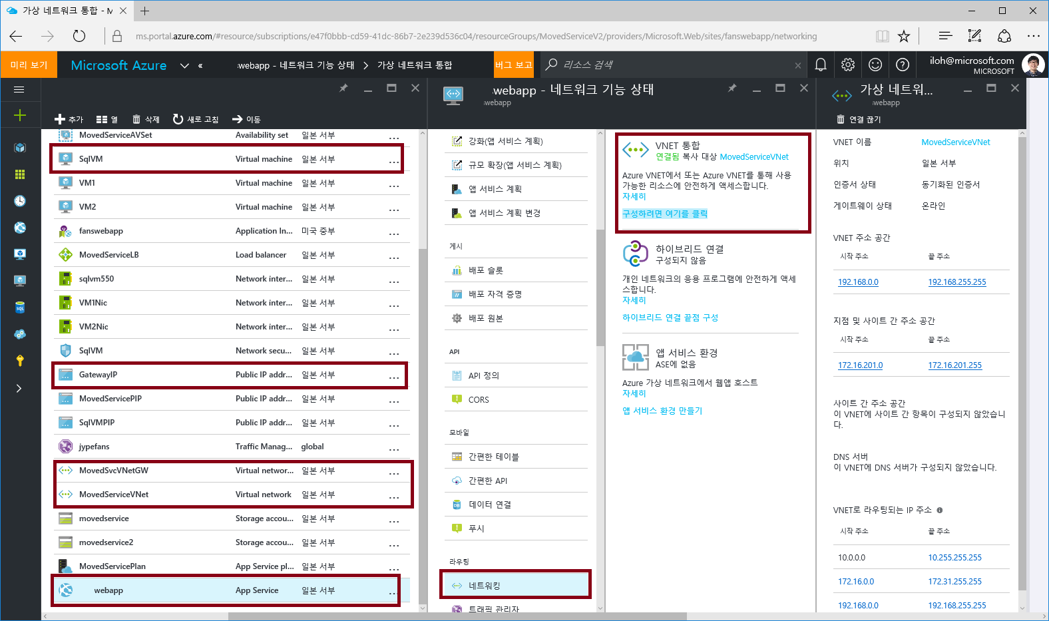Image resolution: width=1049 pixels, height=621 pixels.
Task: Pin the webapp networking blade
Action: 732,88
